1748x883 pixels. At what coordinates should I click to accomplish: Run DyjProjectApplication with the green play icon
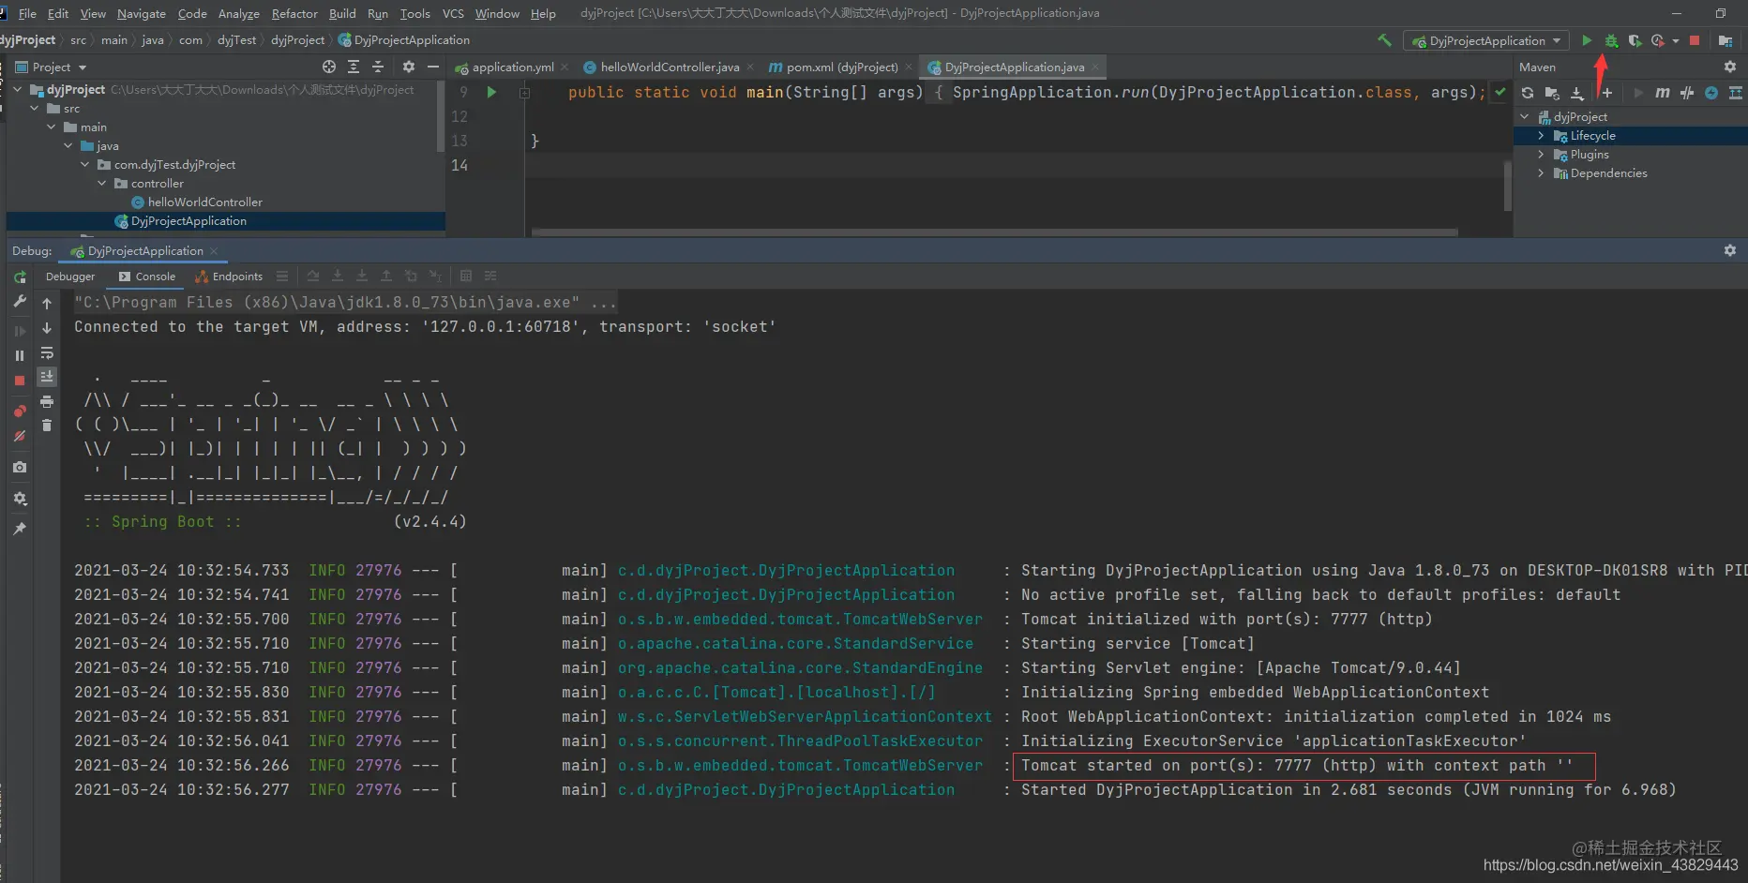coord(1587,40)
